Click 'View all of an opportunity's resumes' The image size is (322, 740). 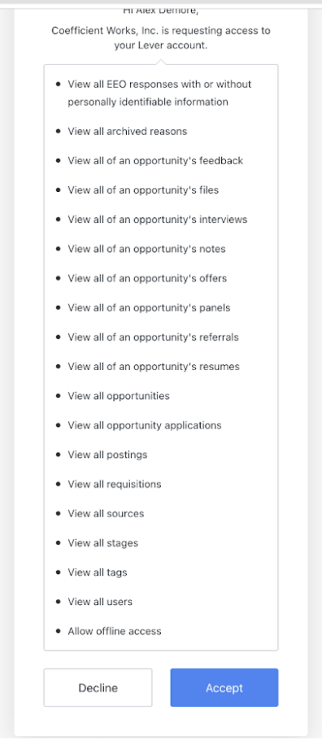(x=154, y=367)
